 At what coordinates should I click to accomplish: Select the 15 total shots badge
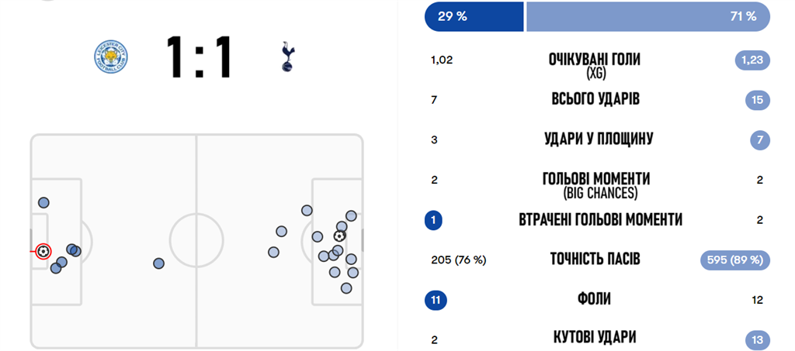click(x=758, y=100)
